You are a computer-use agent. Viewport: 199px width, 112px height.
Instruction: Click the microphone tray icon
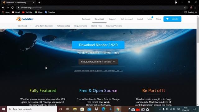(164, 109)
